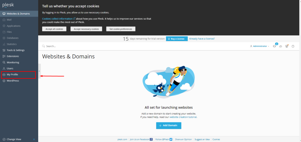Collapse the sidebar using the arrow handle
301x142 pixels.
pyautogui.click(x=39, y=71)
